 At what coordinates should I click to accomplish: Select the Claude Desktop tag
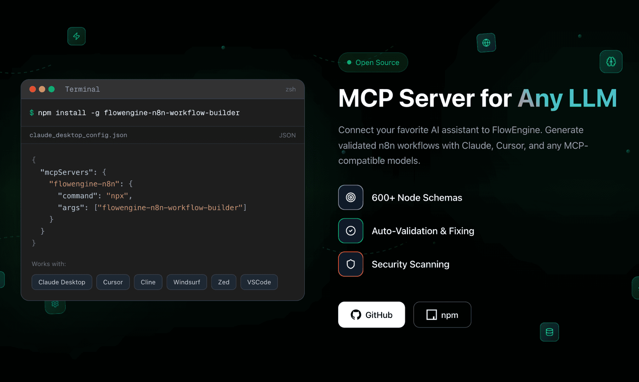[x=62, y=282]
